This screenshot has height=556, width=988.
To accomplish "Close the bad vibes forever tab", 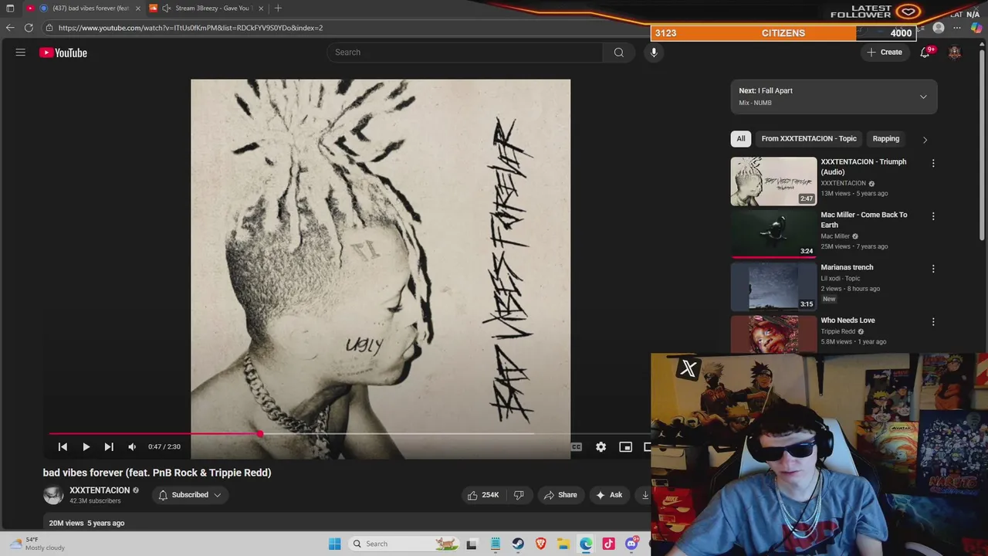I will 138,8.
